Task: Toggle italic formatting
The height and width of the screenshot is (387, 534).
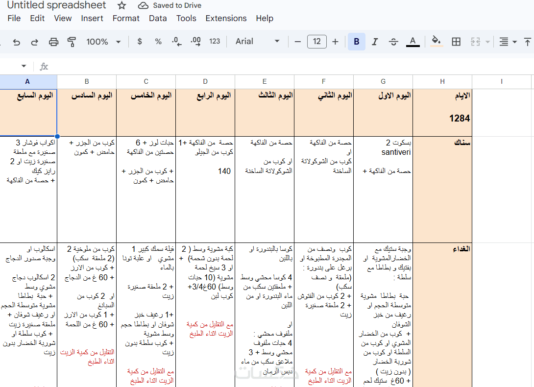Action: (375, 42)
